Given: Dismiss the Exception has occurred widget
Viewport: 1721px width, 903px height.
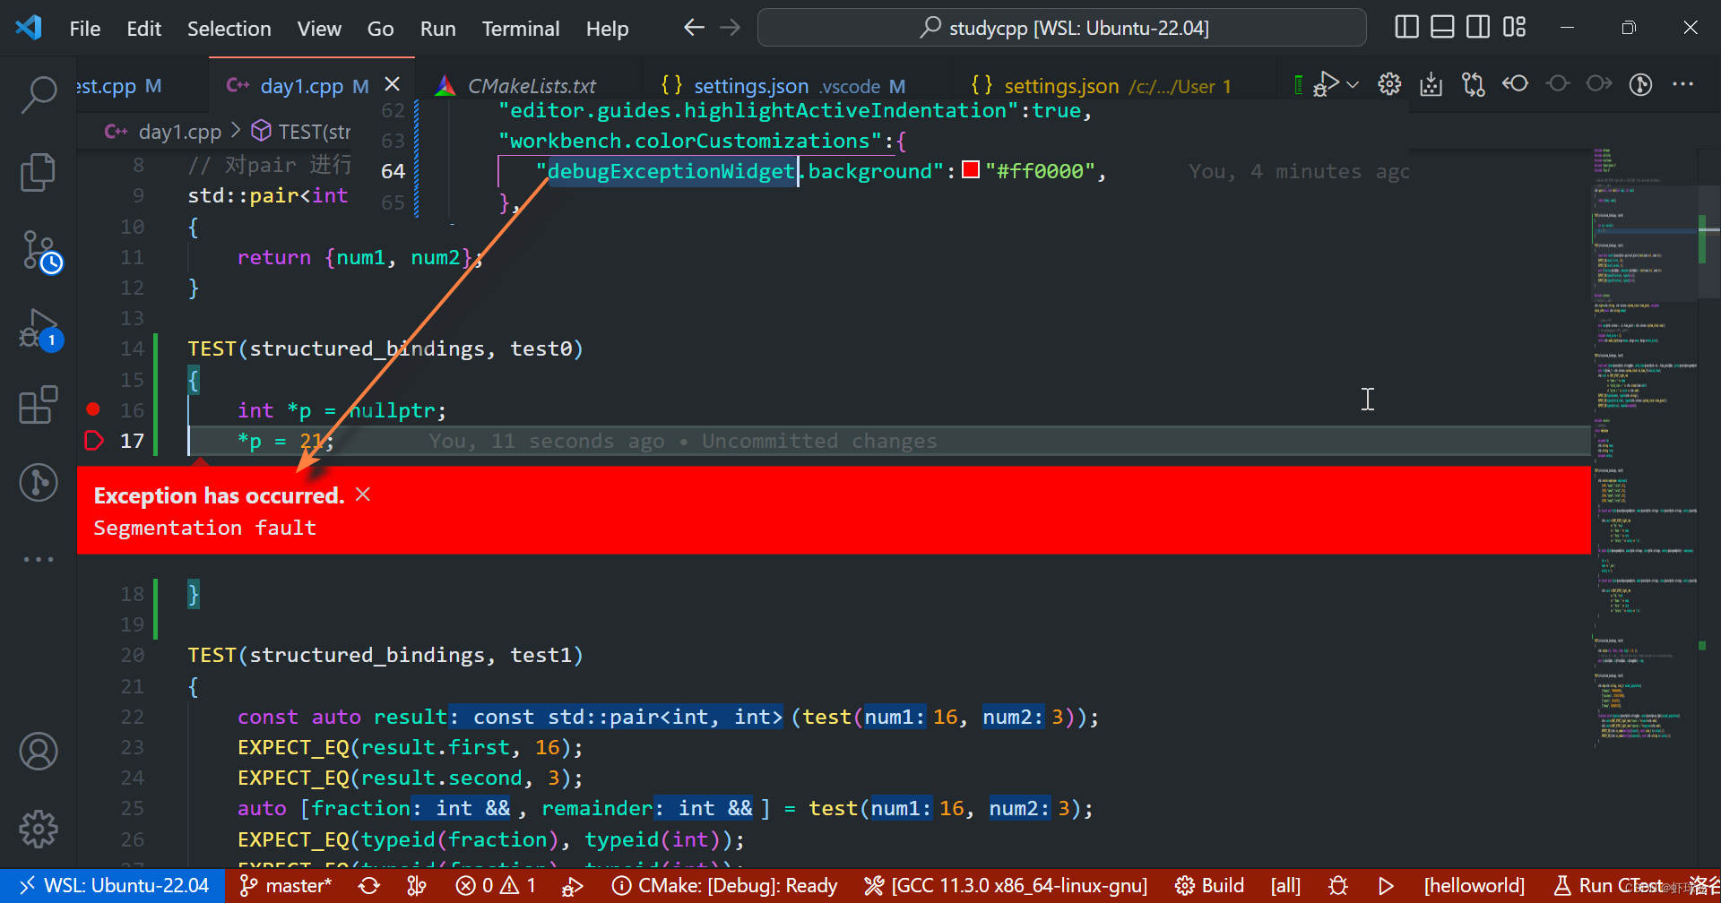Looking at the screenshot, I should tap(363, 494).
